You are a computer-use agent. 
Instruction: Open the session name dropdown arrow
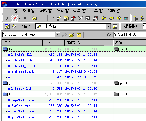(x=108, y=26)
